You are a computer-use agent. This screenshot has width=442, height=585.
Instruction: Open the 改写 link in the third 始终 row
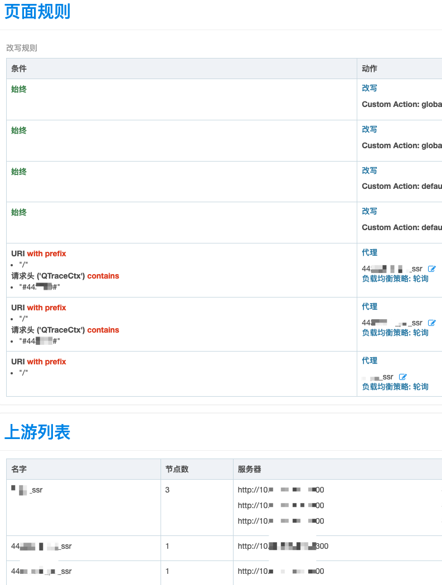(x=370, y=170)
